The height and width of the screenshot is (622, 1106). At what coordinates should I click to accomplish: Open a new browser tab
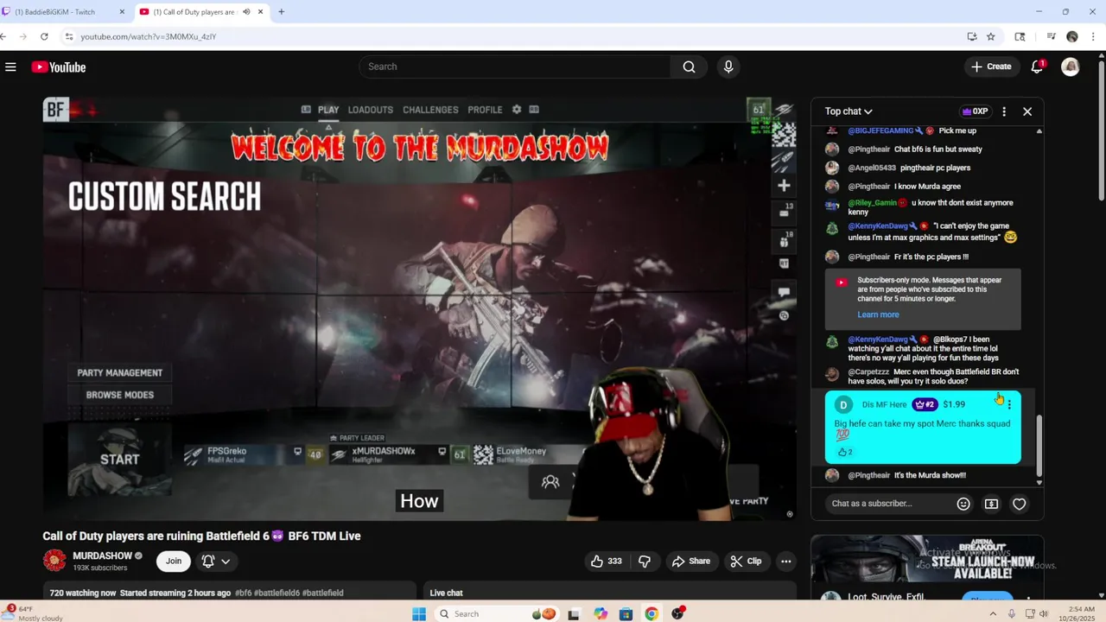click(x=281, y=12)
